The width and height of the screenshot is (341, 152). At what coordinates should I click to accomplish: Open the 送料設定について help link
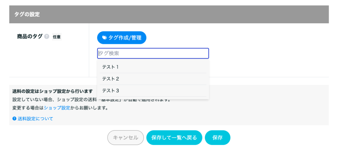(35, 118)
